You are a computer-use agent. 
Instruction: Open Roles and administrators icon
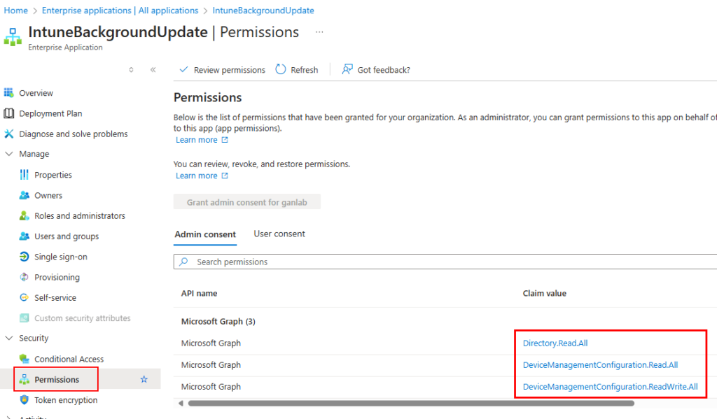25,215
